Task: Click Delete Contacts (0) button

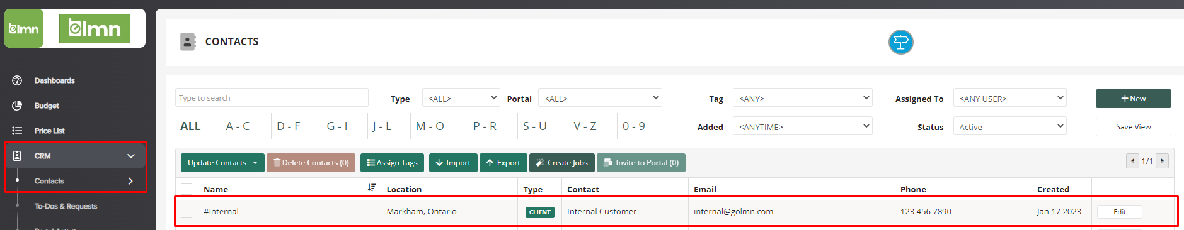Action: 311,163
